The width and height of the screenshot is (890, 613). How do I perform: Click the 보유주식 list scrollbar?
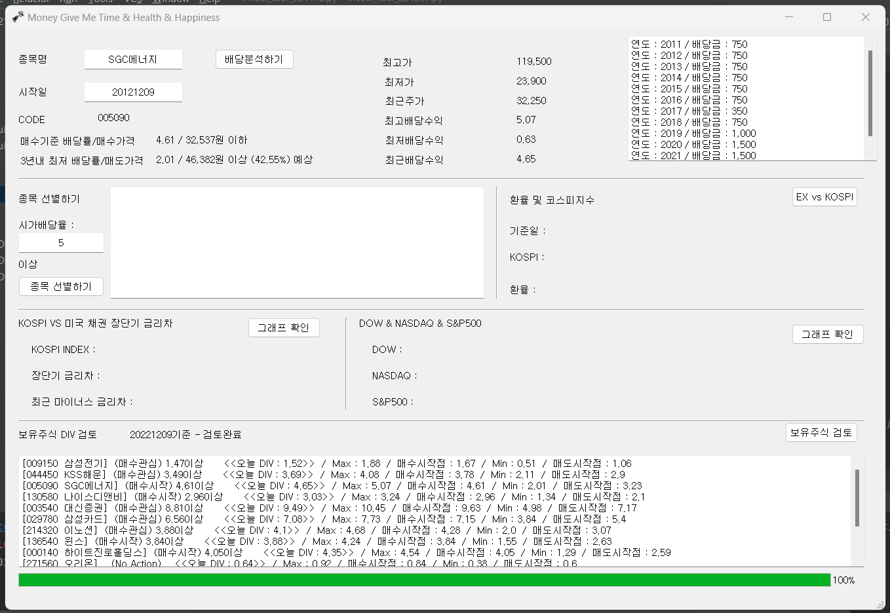tap(857, 498)
